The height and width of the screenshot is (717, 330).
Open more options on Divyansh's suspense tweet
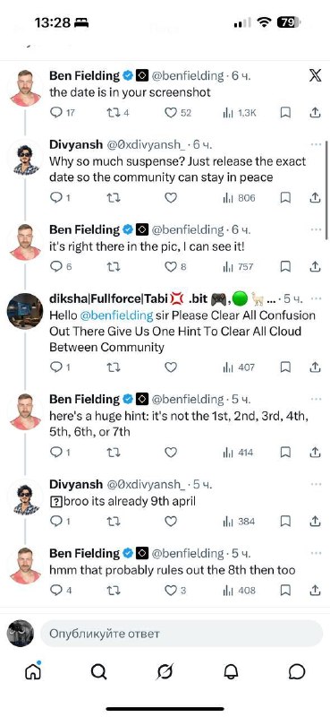coord(316,144)
